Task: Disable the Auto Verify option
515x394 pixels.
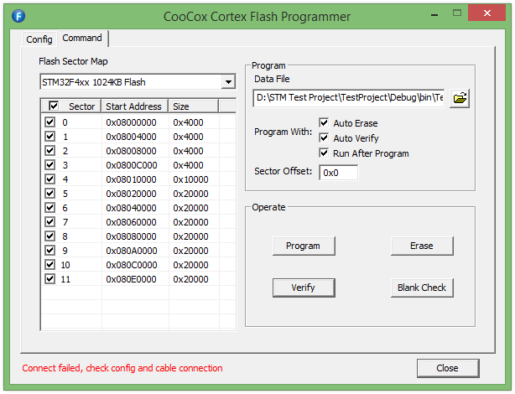Action: tap(324, 137)
